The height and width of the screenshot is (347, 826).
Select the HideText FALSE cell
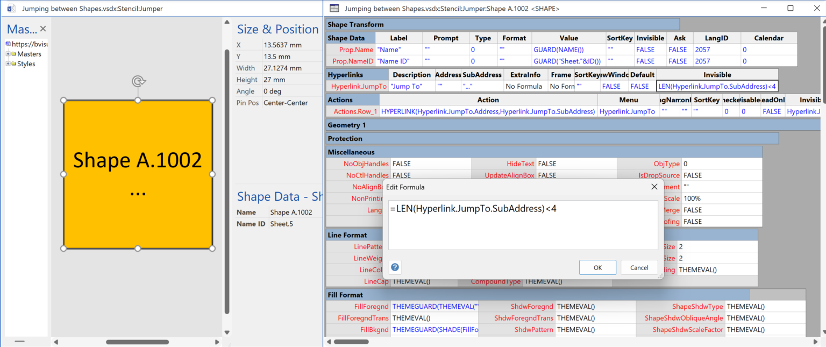pyautogui.click(x=575, y=164)
